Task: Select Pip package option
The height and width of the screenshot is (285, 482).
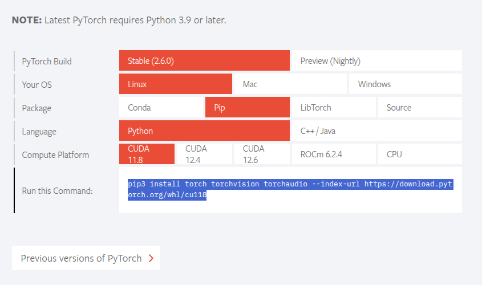Action: (248, 107)
